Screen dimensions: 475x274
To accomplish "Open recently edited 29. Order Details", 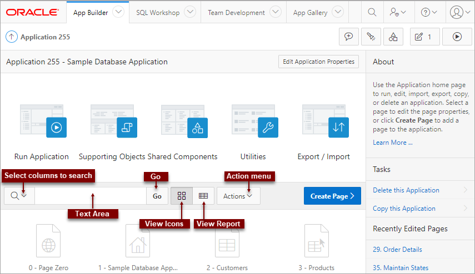I will click(x=397, y=250).
